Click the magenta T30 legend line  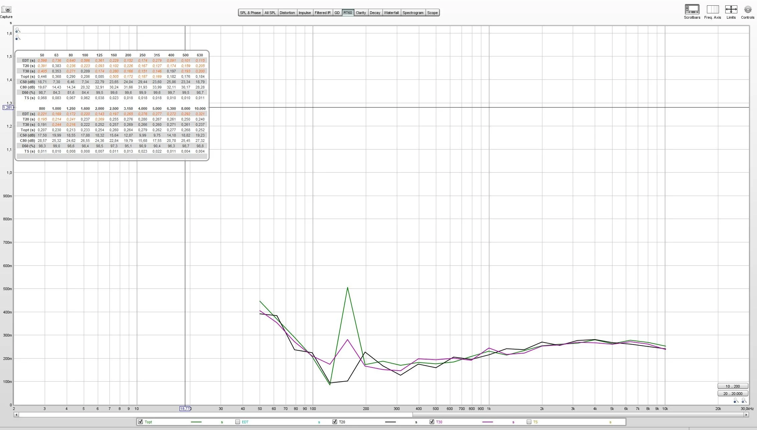[x=488, y=422]
